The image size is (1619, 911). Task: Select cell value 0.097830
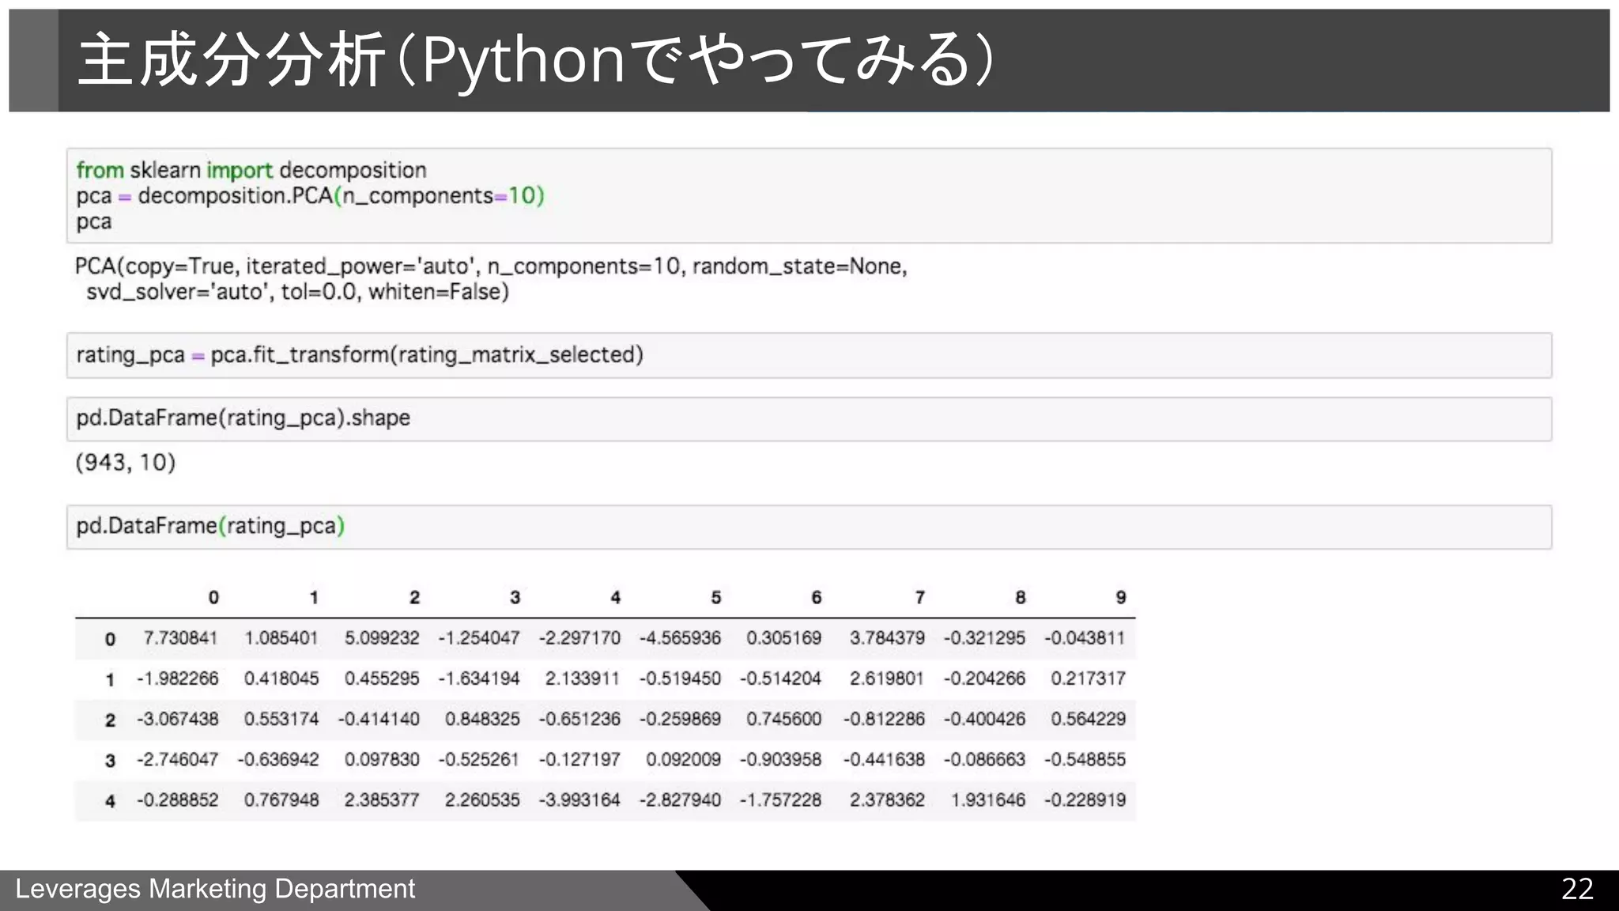(x=382, y=760)
